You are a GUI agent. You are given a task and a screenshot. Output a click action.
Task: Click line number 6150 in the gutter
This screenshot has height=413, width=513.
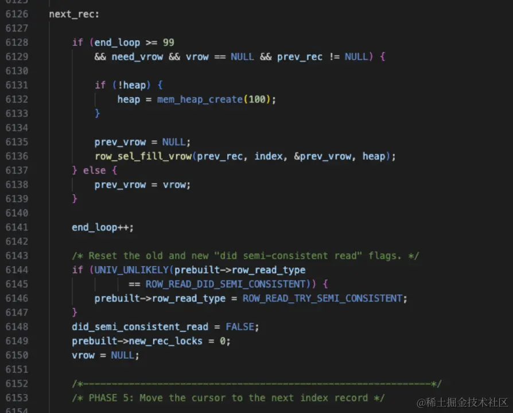pos(17,355)
